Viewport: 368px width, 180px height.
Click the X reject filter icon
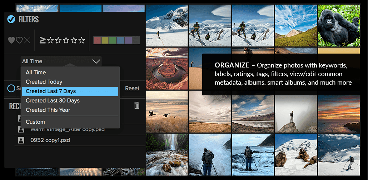27,40
